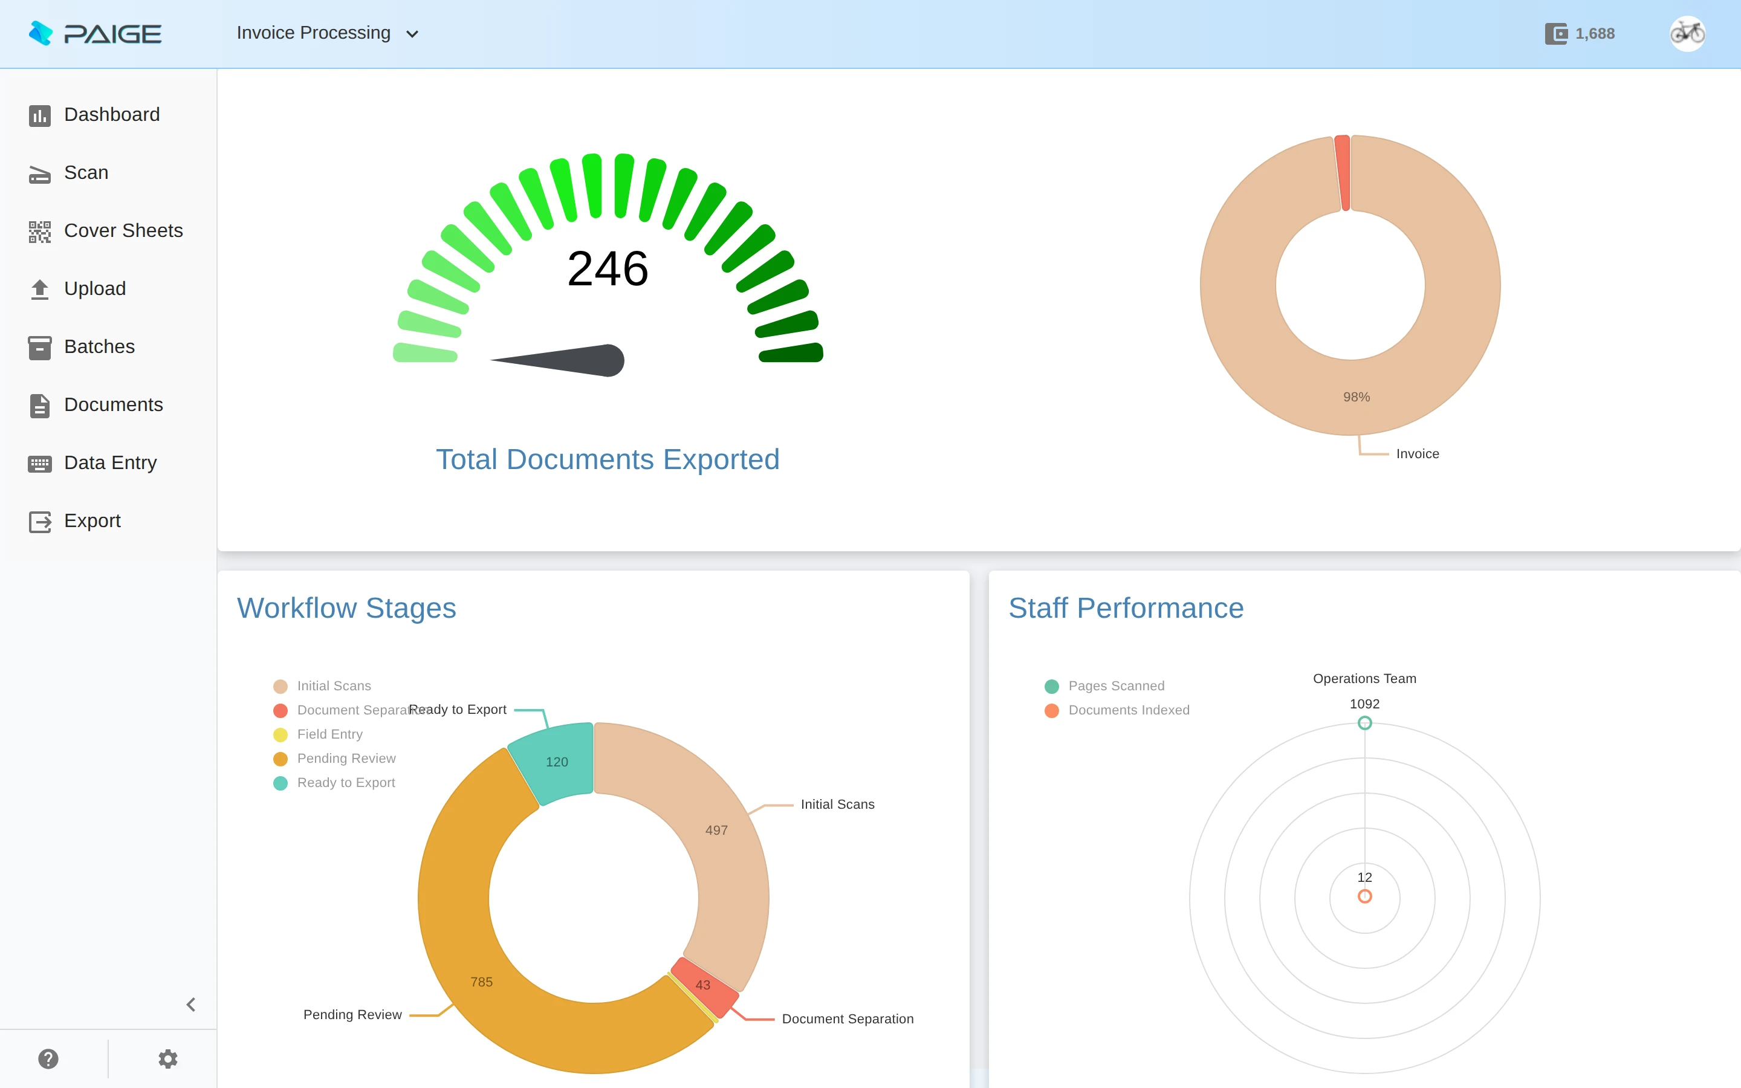This screenshot has width=1741, height=1088.
Task: Open the Export page label
Action: [x=92, y=521]
